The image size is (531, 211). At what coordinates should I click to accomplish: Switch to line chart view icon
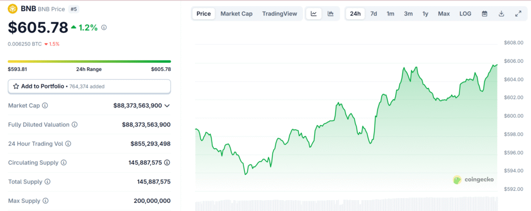pyautogui.click(x=314, y=14)
